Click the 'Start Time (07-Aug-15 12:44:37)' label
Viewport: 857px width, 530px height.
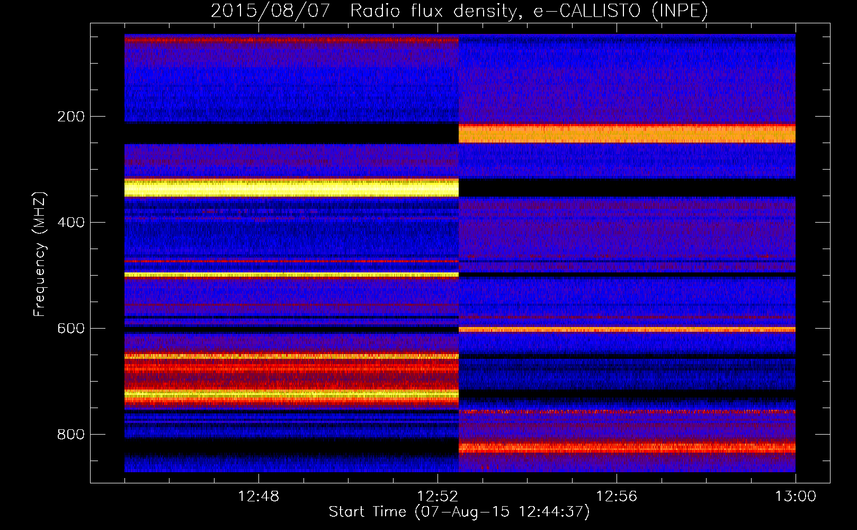[x=459, y=512]
